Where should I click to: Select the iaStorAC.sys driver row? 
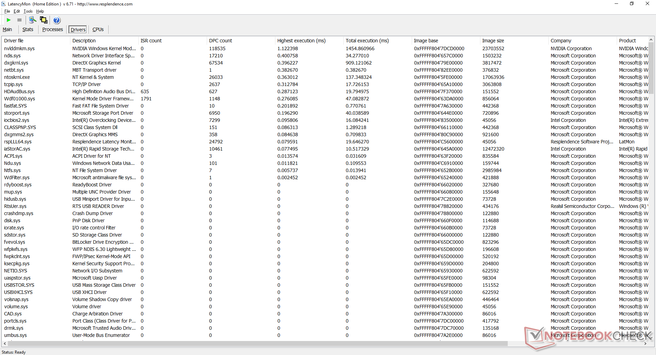click(x=325, y=149)
